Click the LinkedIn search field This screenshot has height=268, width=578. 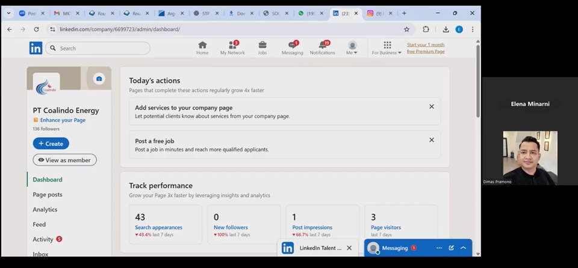(98, 48)
